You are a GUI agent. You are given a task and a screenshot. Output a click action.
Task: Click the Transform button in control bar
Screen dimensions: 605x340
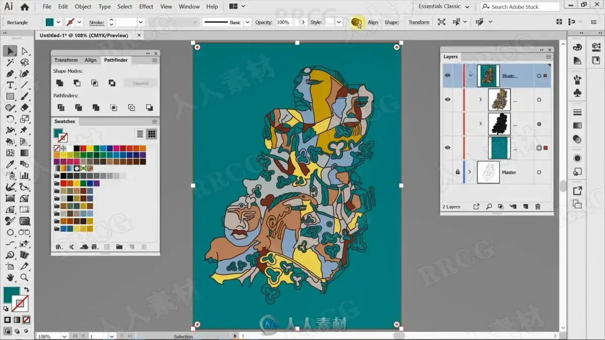pyautogui.click(x=419, y=22)
